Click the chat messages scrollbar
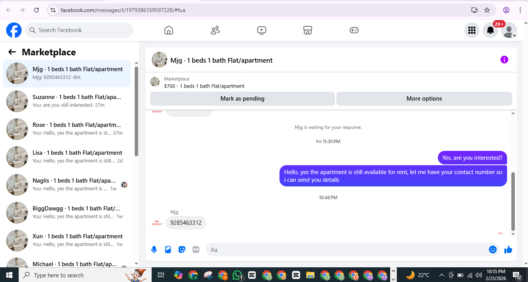Screen dimensions: 528x282 513,201
